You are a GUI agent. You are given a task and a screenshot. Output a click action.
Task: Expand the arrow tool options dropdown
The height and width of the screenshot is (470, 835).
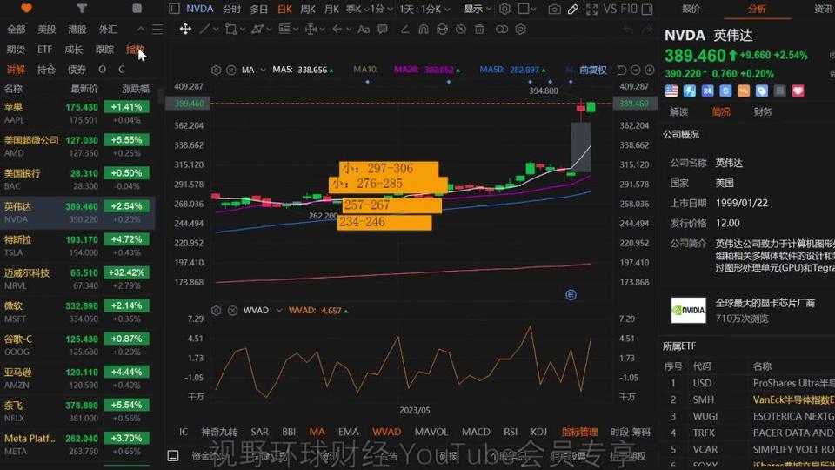point(348,29)
